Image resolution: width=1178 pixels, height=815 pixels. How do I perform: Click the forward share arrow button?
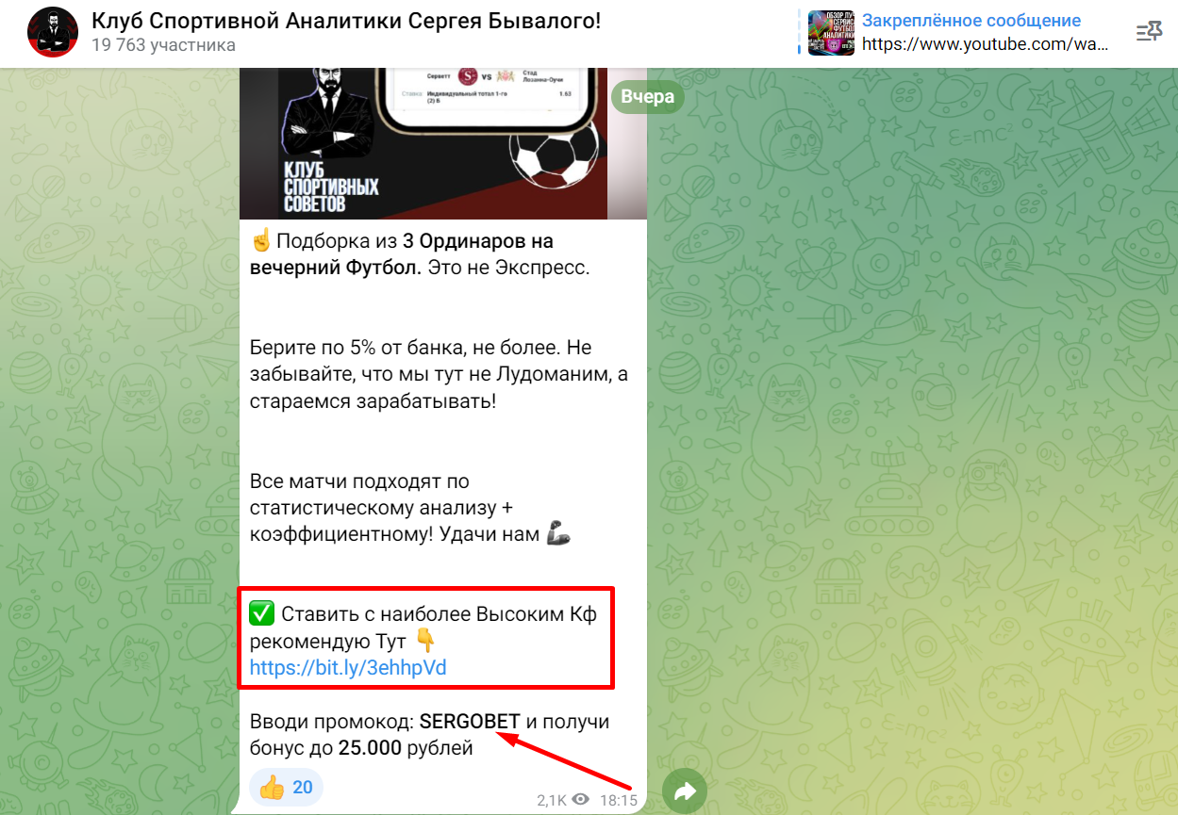click(x=685, y=792)
